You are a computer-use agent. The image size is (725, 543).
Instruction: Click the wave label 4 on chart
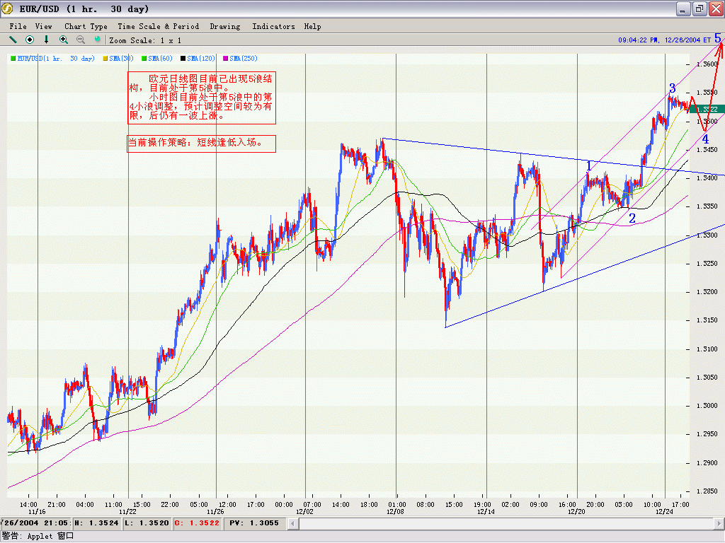tap(705, 139)
